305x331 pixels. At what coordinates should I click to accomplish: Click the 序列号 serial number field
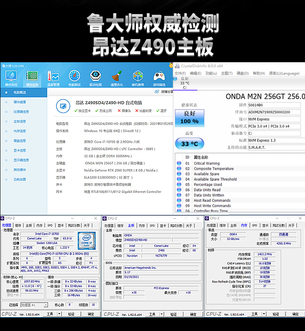point(274,112)
